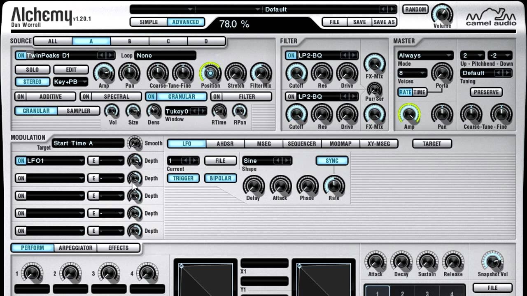Click the Start Time A target field
527x296 pixels.
click(x=88, y=143)
